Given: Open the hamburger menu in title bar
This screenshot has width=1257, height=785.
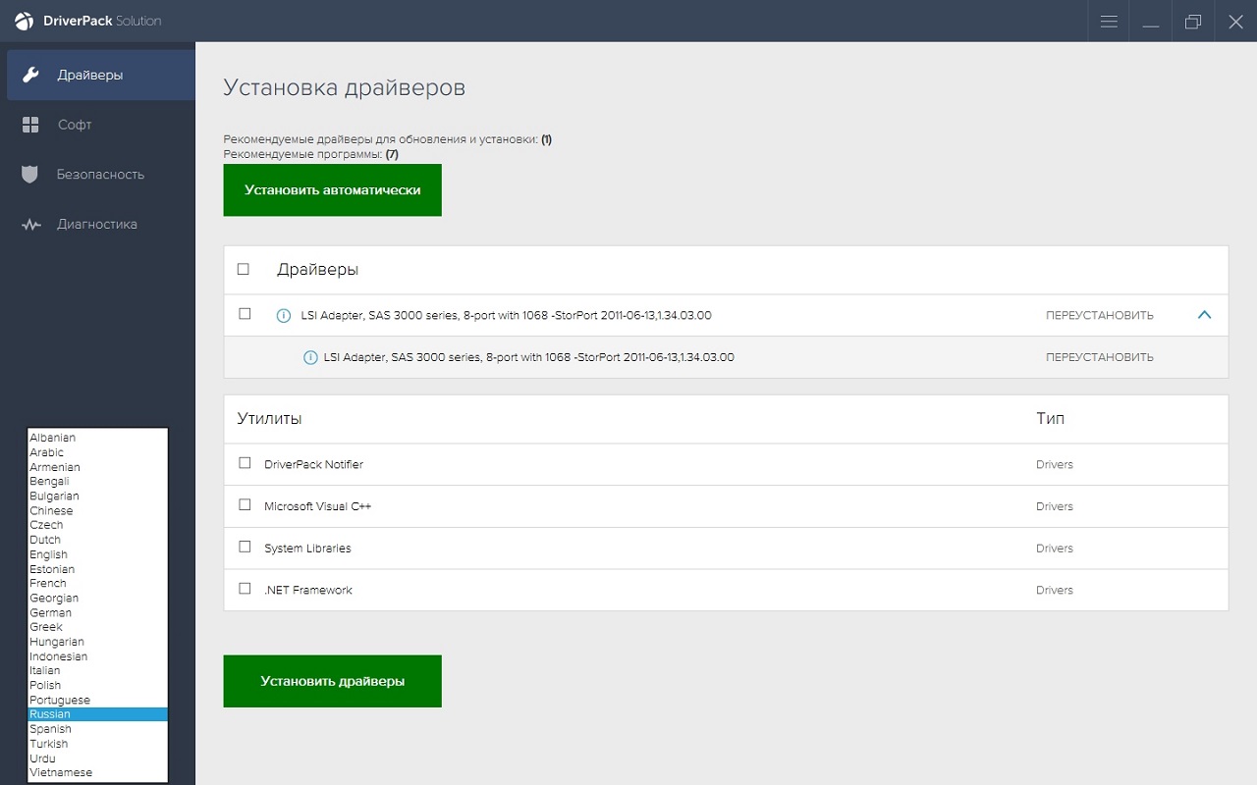Looking at the screenshot, I should click(x=1109, y=22).
